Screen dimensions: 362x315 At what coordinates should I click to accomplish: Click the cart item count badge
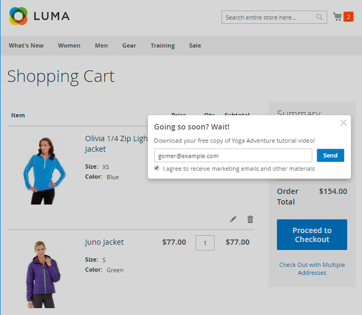coord(348,17)
